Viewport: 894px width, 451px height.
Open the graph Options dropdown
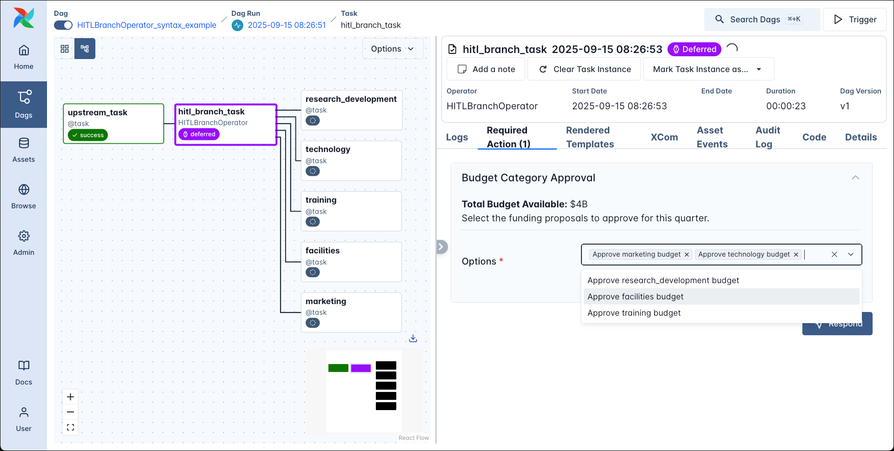(x=392, y=48)
